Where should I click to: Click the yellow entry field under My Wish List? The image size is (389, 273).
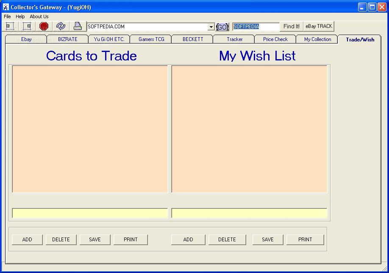tap(249, 213)
